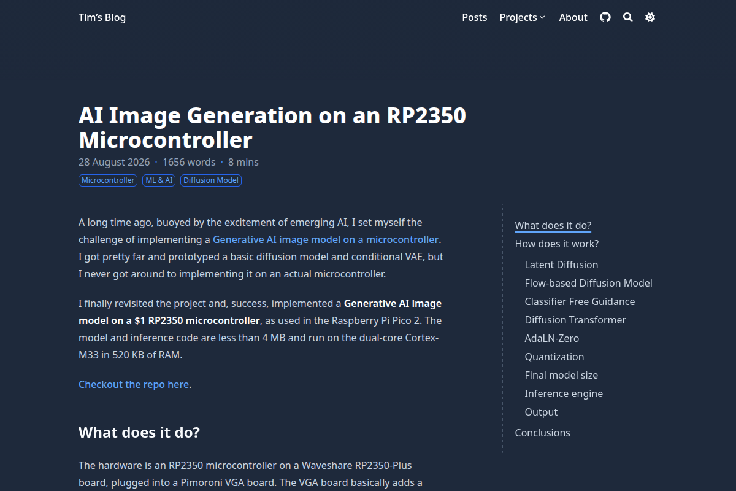Expand the Projects dropdown menu

[522, 17]
